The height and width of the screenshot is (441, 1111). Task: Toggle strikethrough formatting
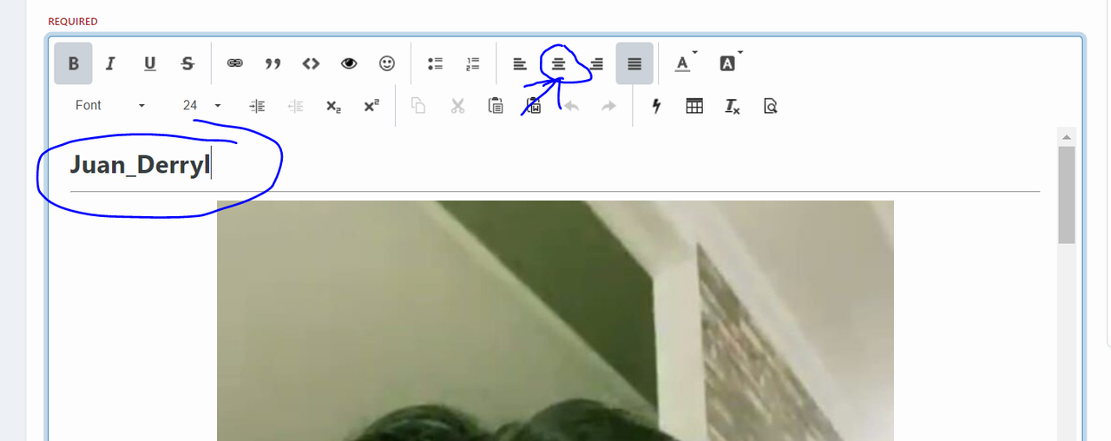click(x=187, y=63)
